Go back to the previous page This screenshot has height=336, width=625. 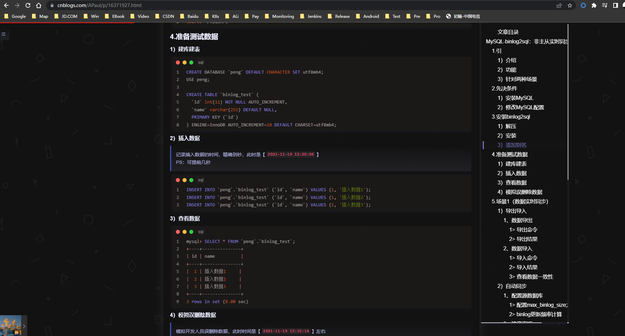coord(6,5)
